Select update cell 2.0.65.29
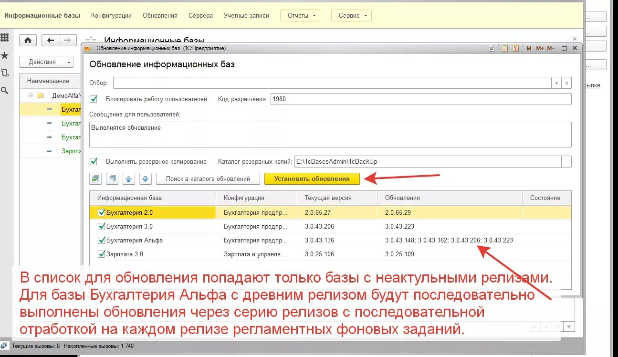Screen dimensions: 618x357 tap(450, 212)
